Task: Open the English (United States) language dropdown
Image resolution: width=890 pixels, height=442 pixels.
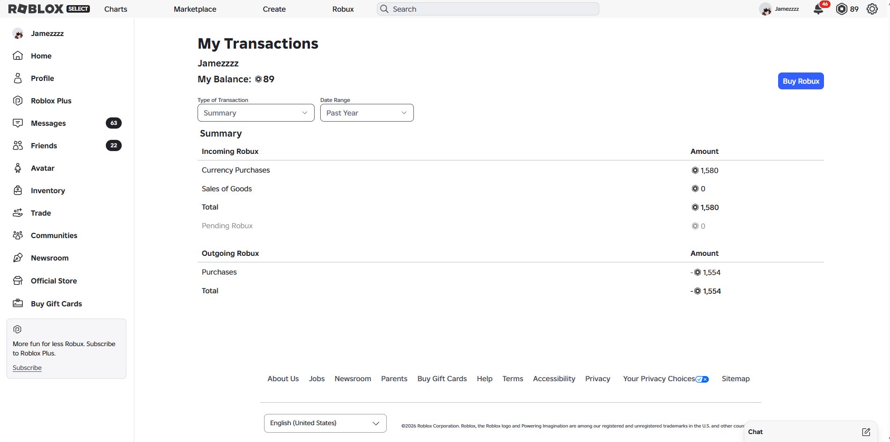Action: 325,423
